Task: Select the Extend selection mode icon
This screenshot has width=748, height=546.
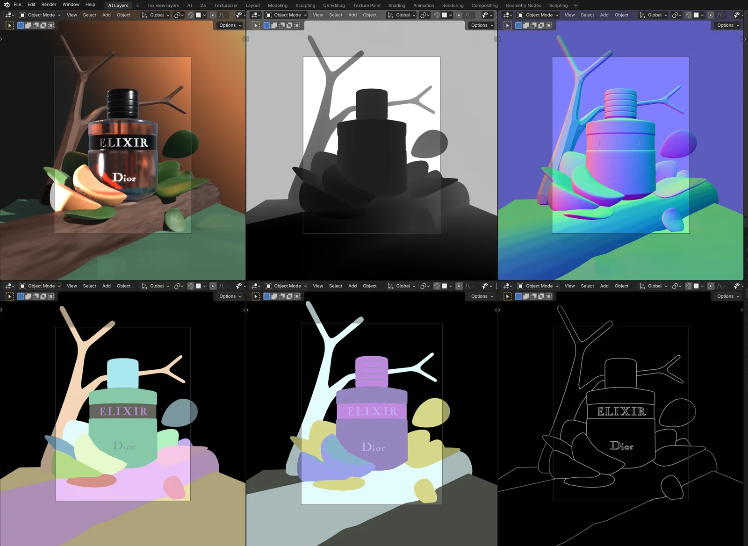Action: click(29, 25)
